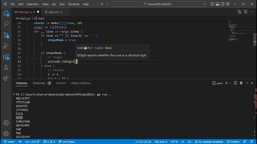The image size is (257, 144).
Task: Switch to the day5.go editor tab
Action: [x=27, y=12]
